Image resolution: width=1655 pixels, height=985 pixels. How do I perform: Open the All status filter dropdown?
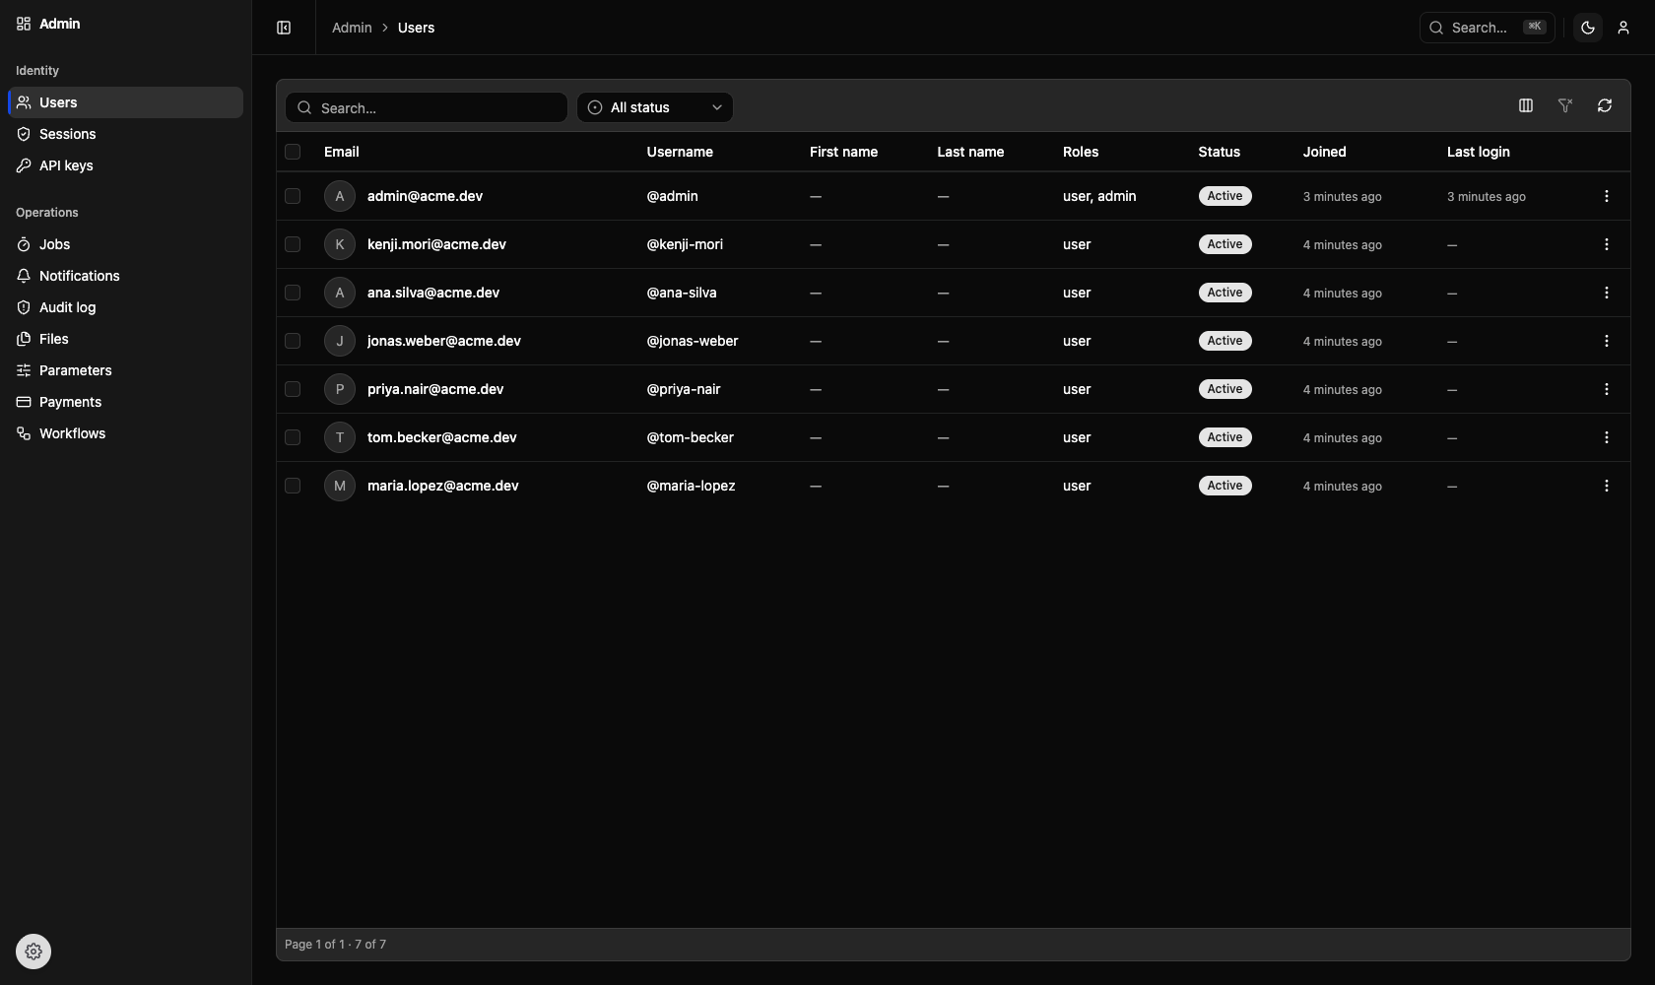coord(655,107)
